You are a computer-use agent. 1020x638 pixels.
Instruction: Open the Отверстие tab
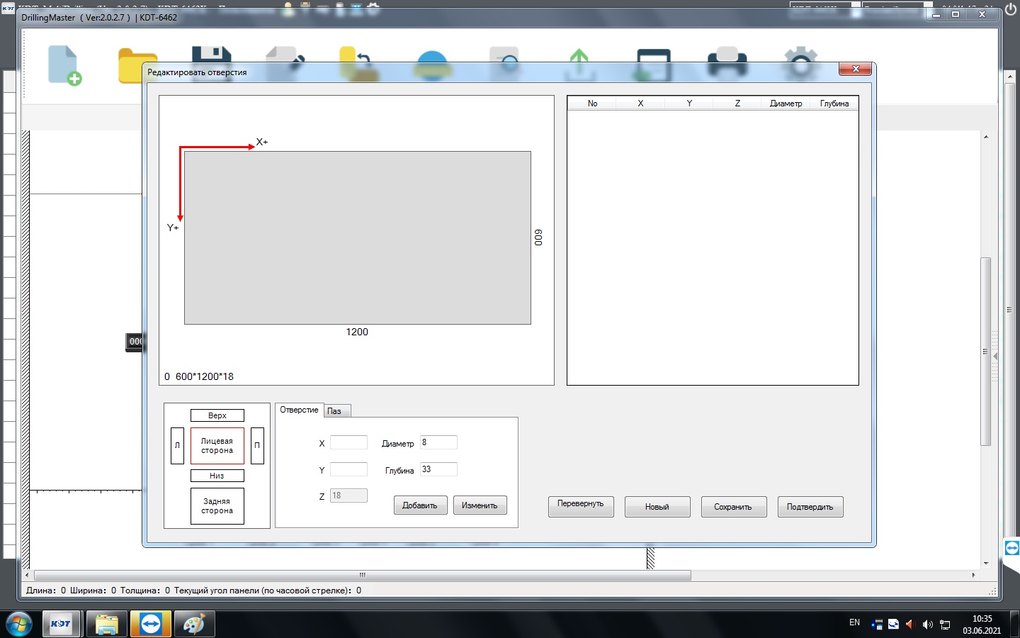299,410
